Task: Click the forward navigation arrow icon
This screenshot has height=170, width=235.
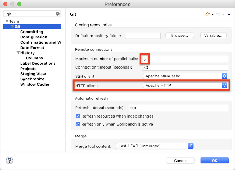Action: click(219, 14)
